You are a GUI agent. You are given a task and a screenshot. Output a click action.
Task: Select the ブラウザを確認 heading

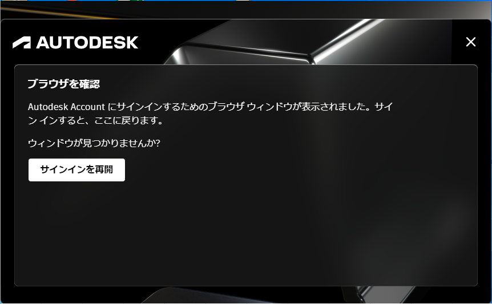(x=64, y=84)
